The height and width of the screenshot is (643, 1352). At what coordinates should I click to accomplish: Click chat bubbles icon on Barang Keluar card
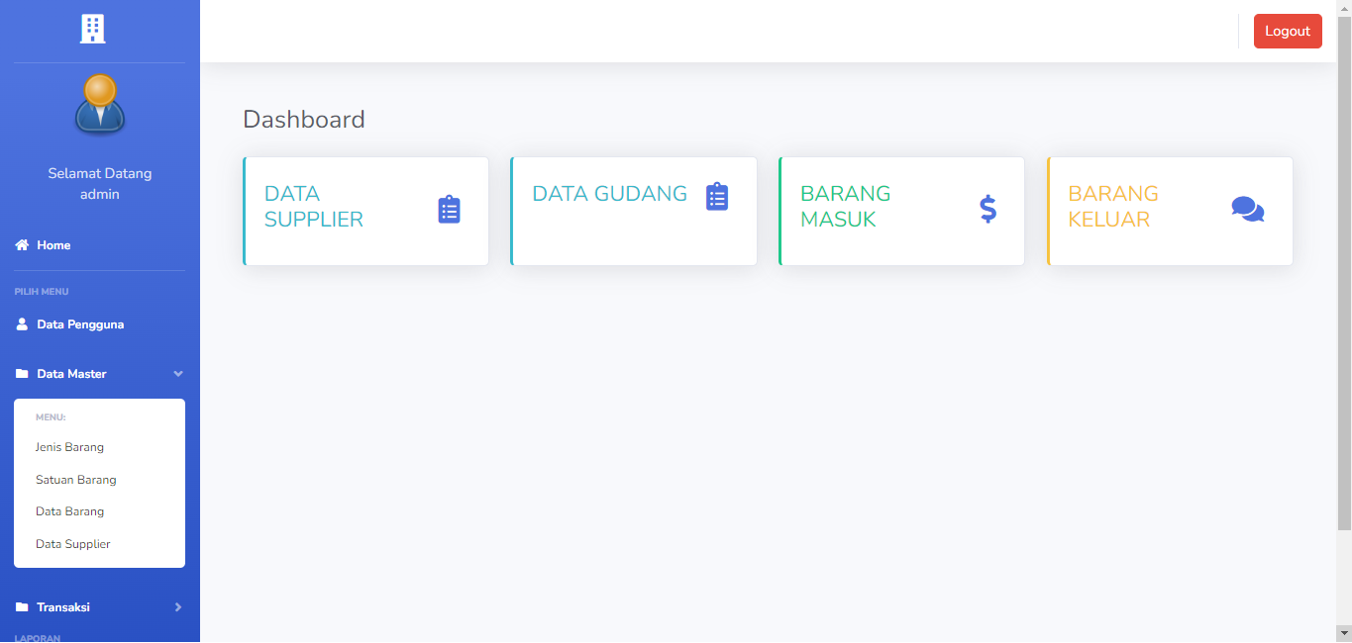(1248, 209)
